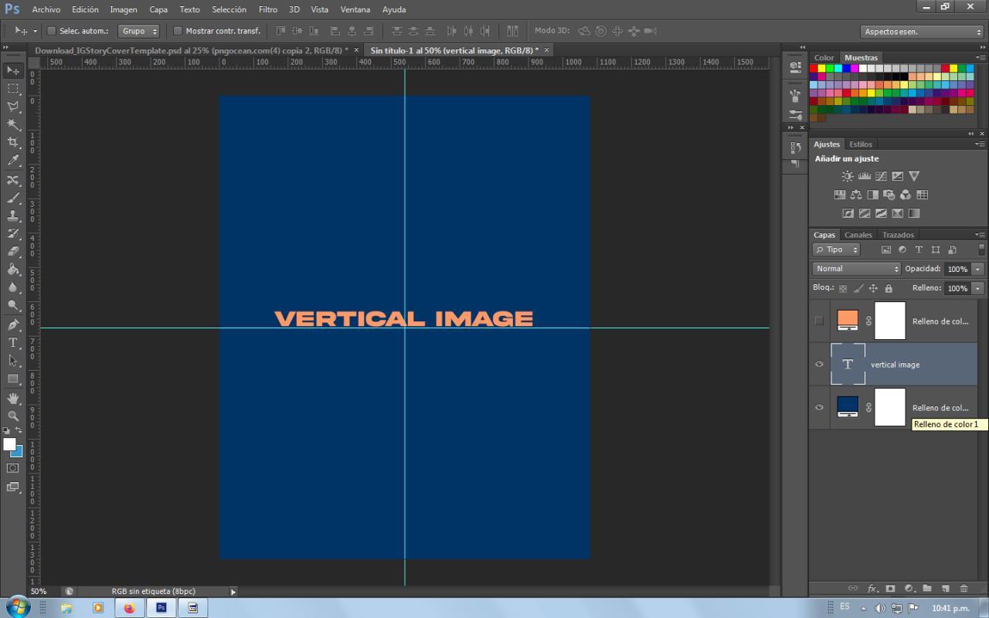Select the Horizontal Type tool

click(x=13, y=343)
